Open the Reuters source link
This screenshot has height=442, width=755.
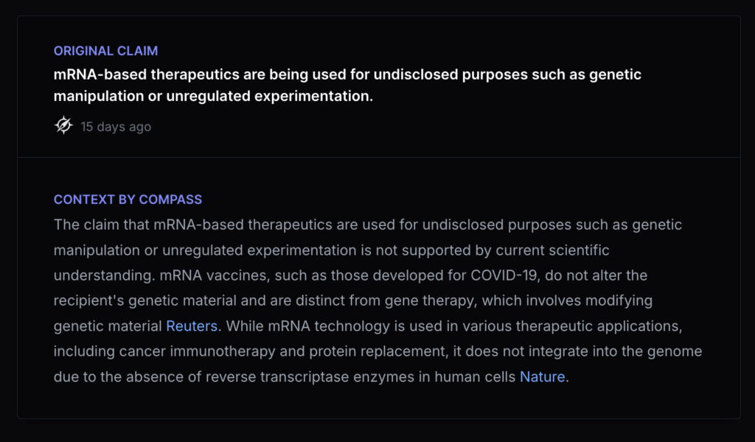pos(192,326)
